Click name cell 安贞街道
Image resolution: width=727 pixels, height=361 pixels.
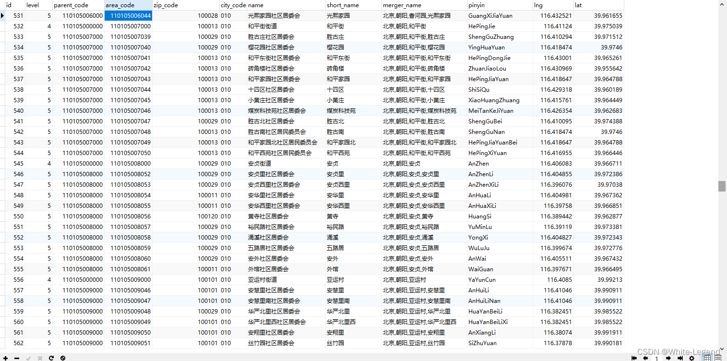[286, 164]
